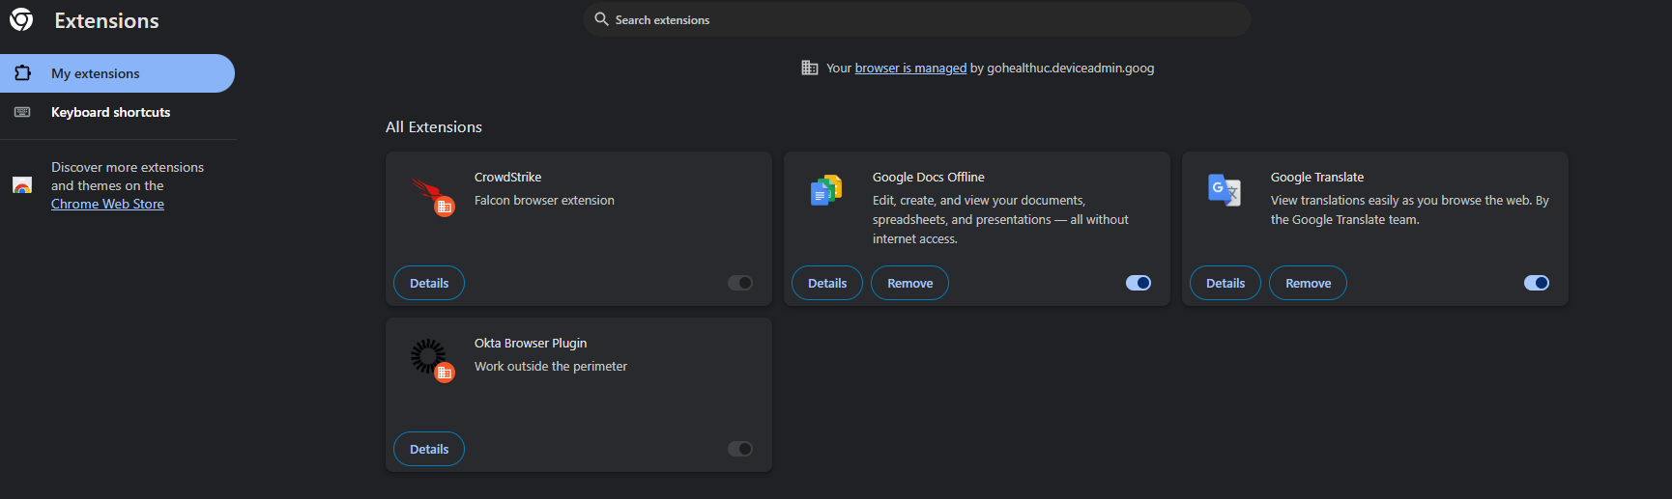Image resolution: width=1672 pixels, height=499 pixels.
Task: Open Details for Google Docs Offline
Action: (827, 283)
